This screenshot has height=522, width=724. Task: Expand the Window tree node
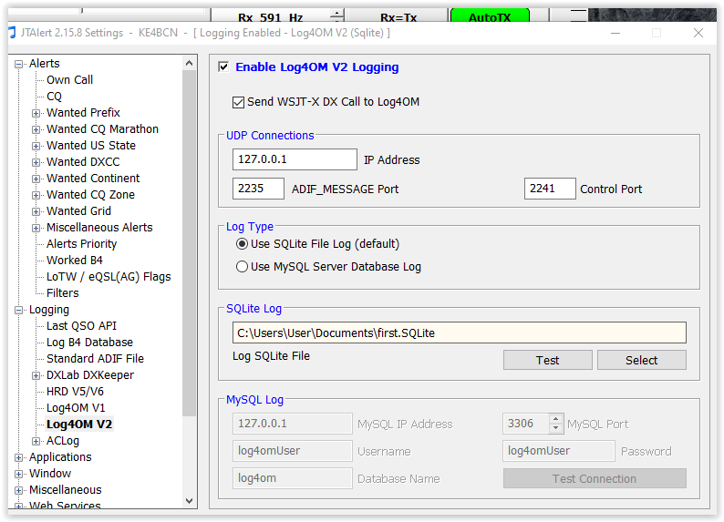click(18, 474)
